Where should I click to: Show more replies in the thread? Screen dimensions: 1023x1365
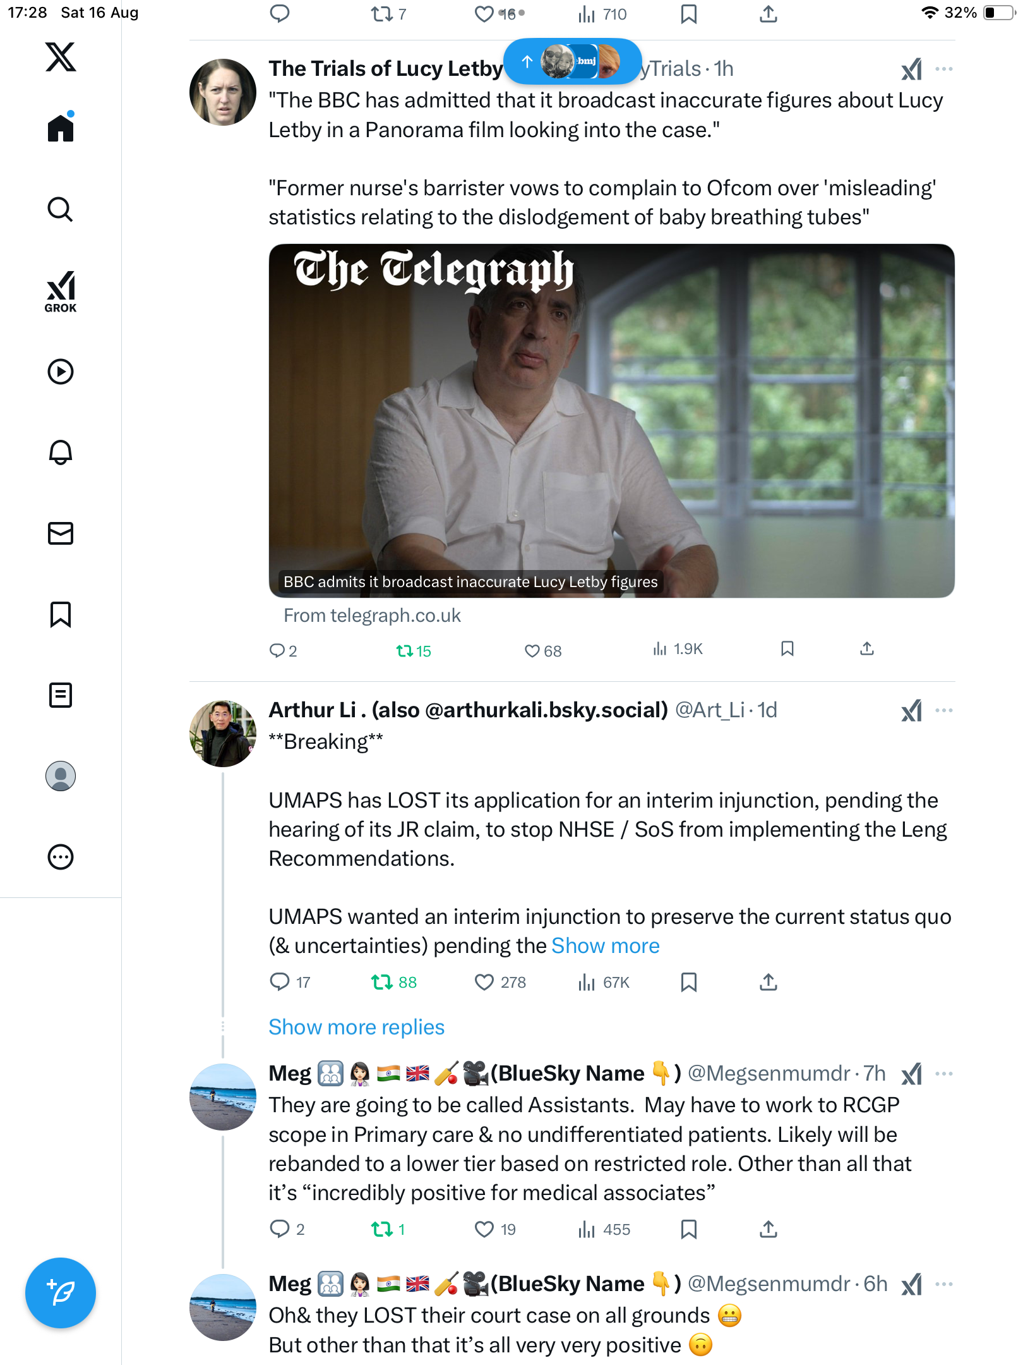pos(356,1028)
